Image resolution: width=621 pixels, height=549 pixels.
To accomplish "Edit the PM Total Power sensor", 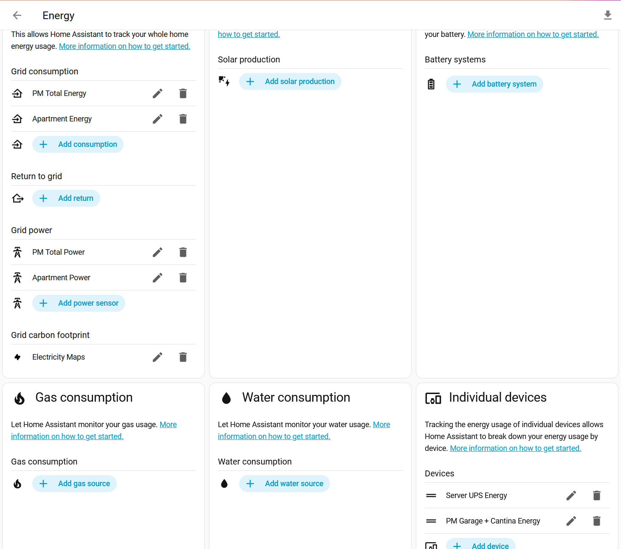I will (x=158, y=252).
